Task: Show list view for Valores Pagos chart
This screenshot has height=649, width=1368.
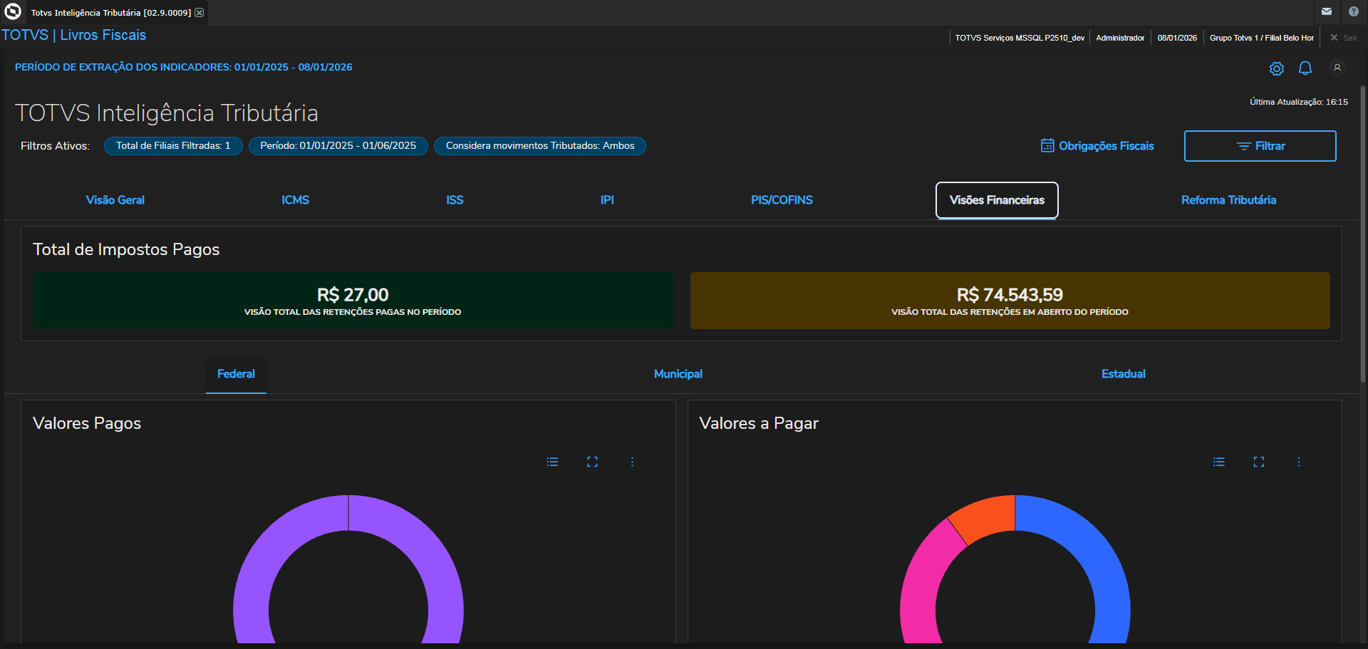Action: pos(552,462)
